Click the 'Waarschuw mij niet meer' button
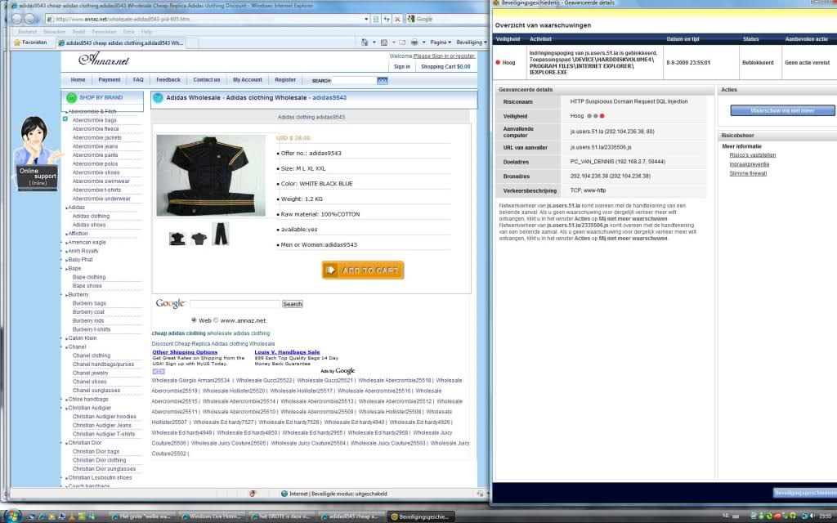837x523 pixels. pyautogui.click(x=782, y=110)
